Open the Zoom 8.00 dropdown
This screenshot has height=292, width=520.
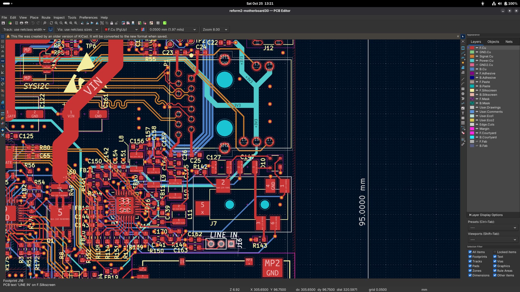(x=214, y=29)
